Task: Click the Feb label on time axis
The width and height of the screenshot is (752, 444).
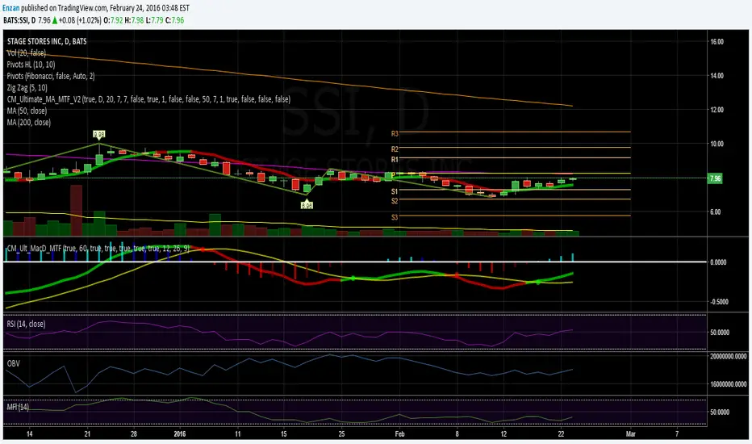Action: [399, 434]
